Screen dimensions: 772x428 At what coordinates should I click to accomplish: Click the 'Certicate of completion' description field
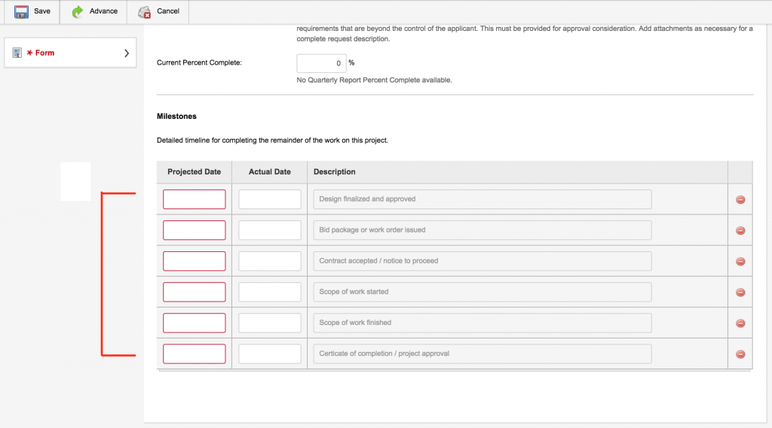[x=482, y=354]
